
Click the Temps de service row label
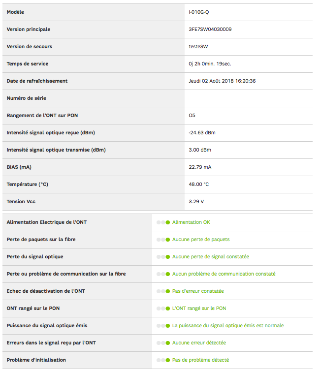pyautogui.click(x=28, y=64)
